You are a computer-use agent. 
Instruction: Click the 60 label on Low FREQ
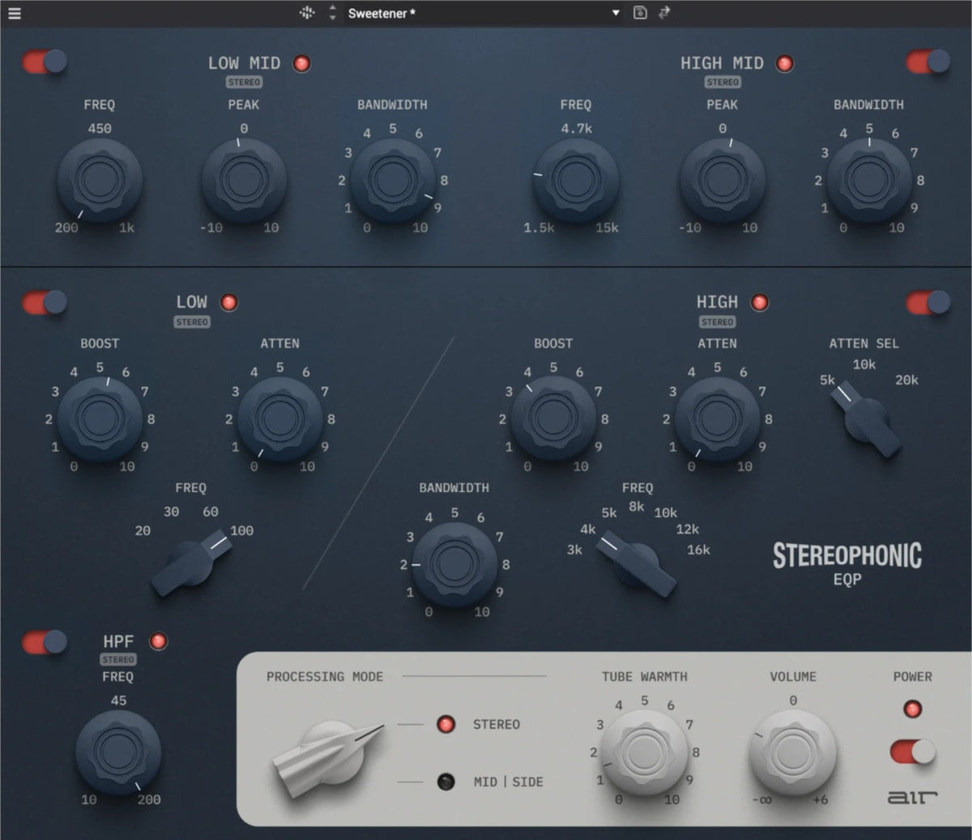point(211,512)
